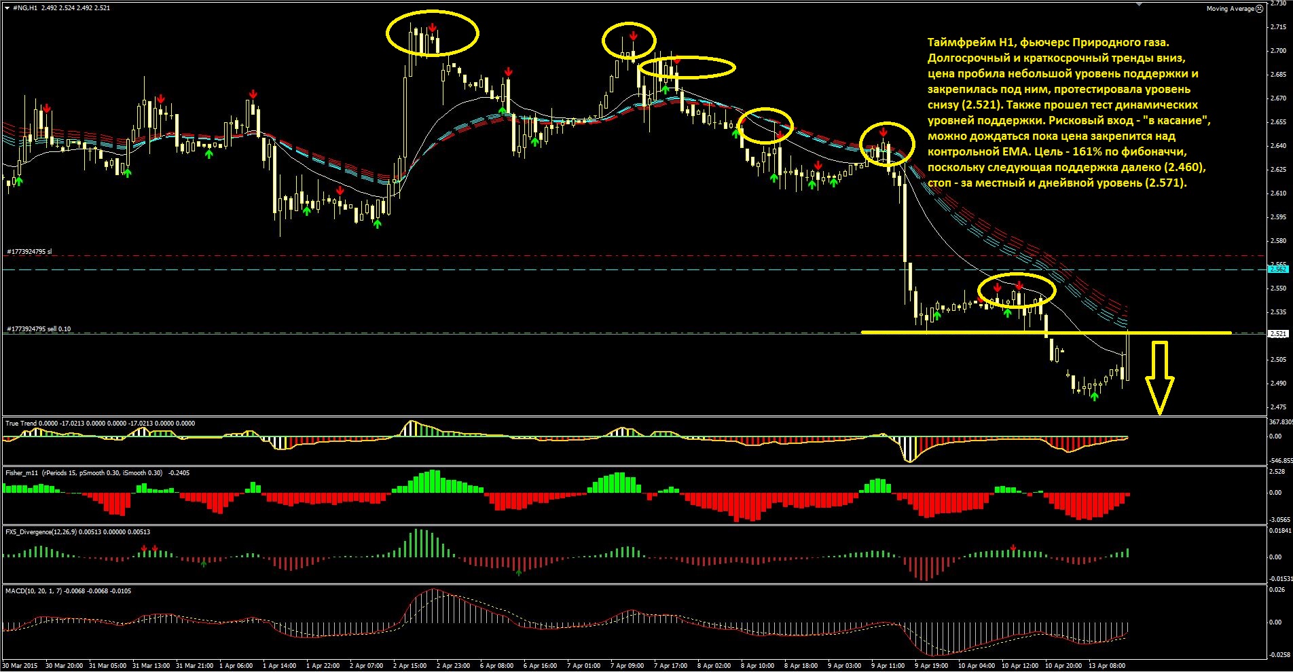Viewport: 1293px width, 672px height.
Task: Click the -546.855 True Trend scale value
Action: click(x=1280, y=460)
